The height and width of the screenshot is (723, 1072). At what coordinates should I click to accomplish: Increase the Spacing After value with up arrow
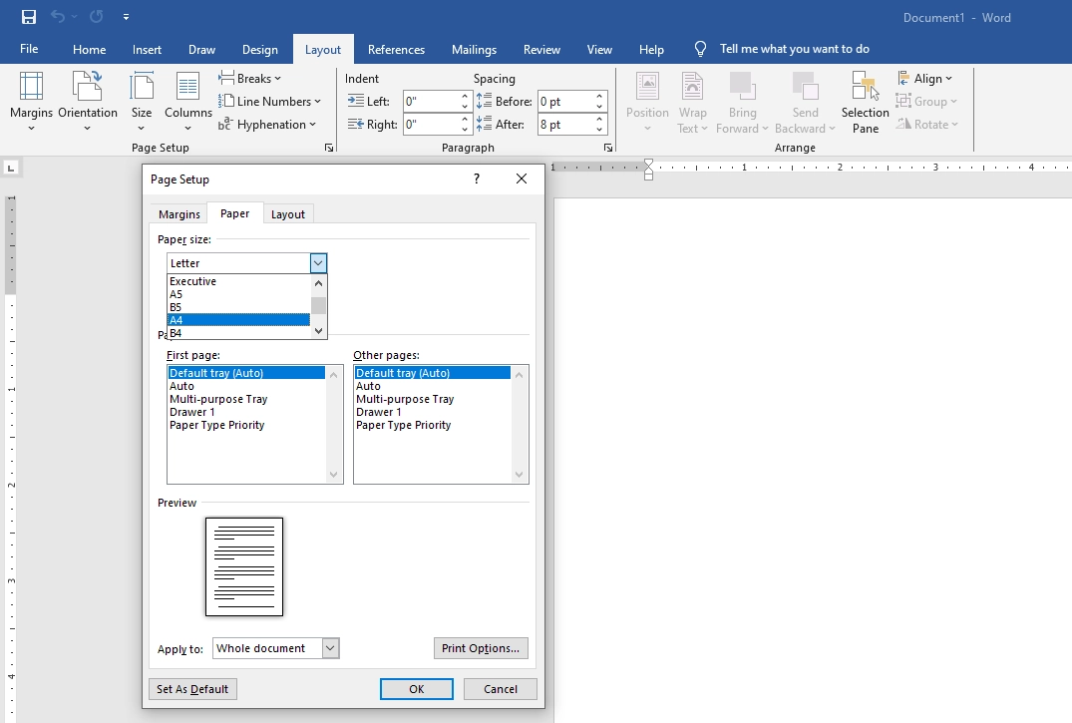[x=600, y=120]
